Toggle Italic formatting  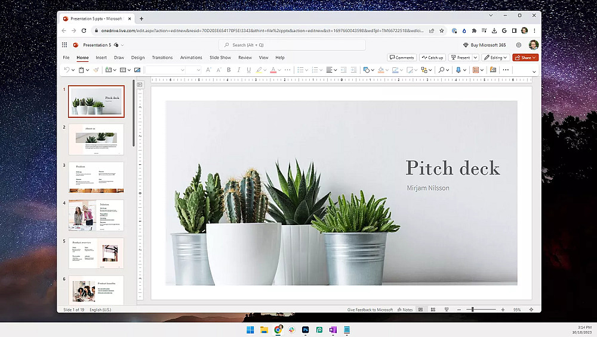pos(239,70)
